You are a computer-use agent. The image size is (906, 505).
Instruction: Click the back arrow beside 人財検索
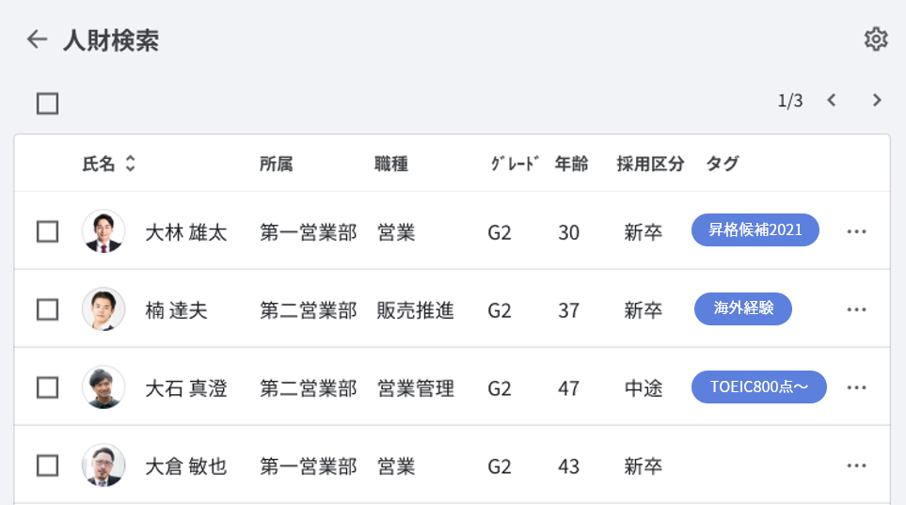(x=37, y=39)
